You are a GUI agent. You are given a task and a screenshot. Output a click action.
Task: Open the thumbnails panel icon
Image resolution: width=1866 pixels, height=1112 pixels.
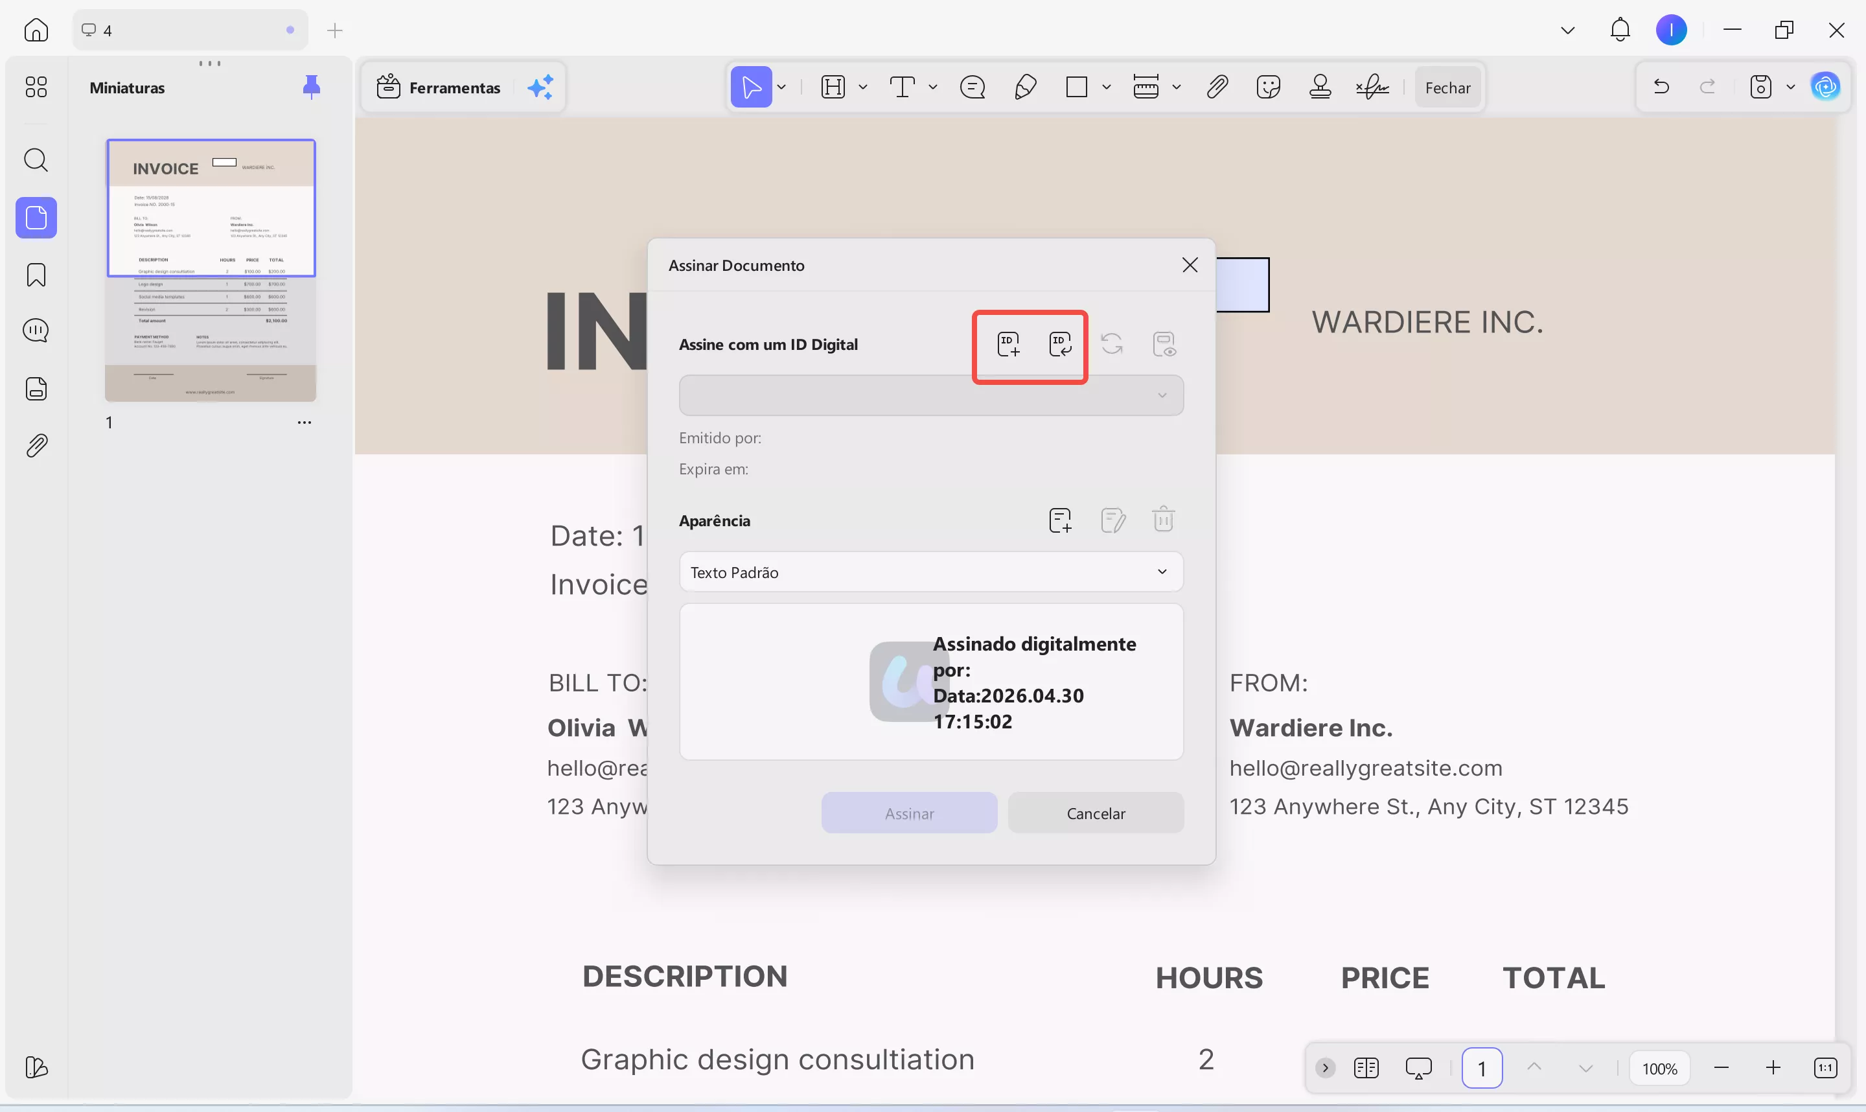coord(36,218)
